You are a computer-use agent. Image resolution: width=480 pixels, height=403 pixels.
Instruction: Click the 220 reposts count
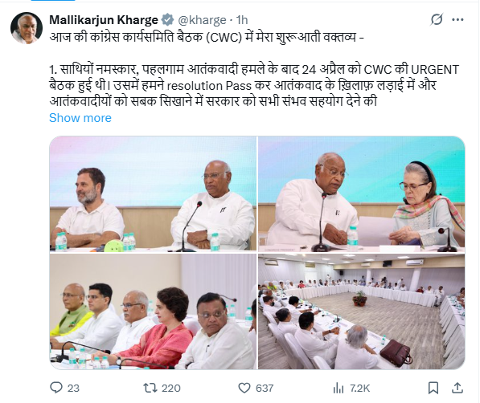tap(170, 389)
